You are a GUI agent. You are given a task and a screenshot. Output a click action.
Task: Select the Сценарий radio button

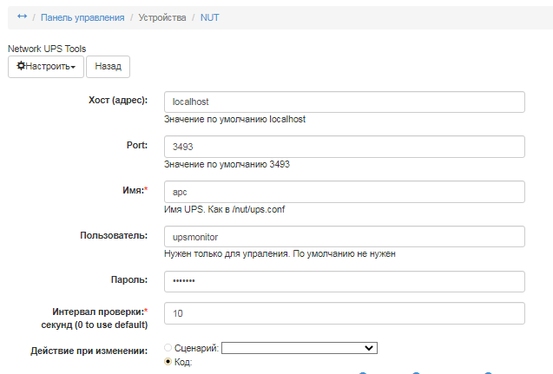168,348
